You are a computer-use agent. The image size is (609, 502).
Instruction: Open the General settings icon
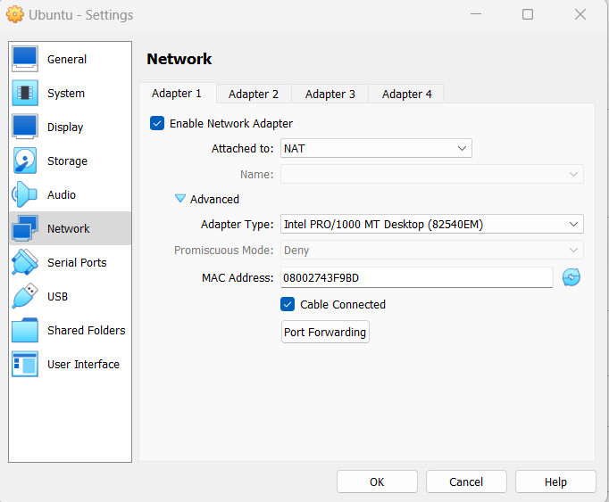[25, 59]
